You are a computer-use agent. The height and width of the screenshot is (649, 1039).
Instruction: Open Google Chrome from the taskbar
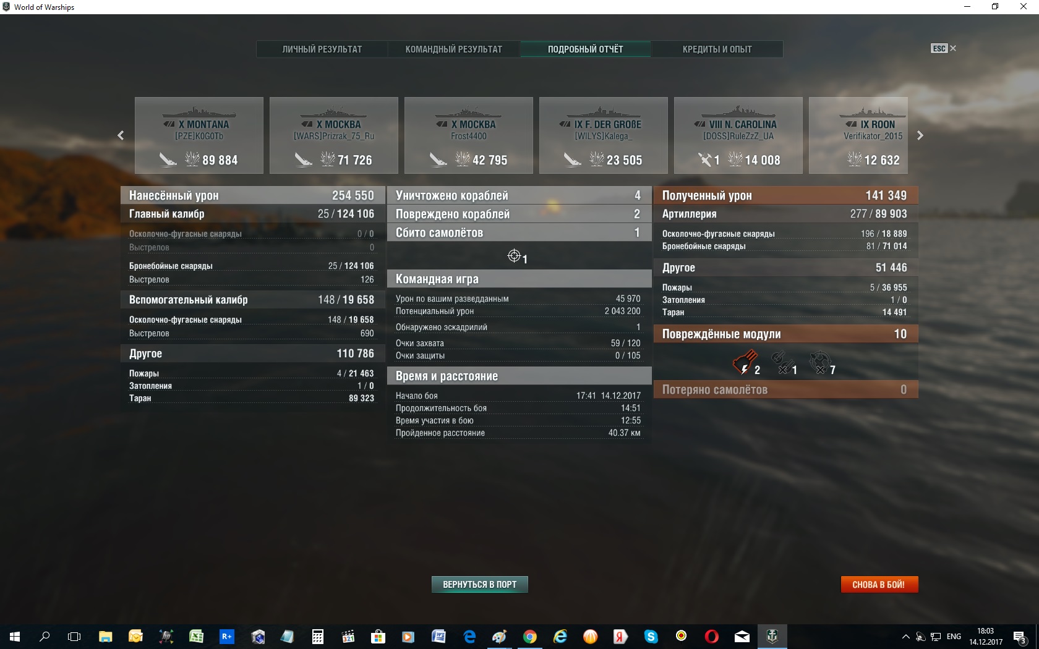[529, 636]
